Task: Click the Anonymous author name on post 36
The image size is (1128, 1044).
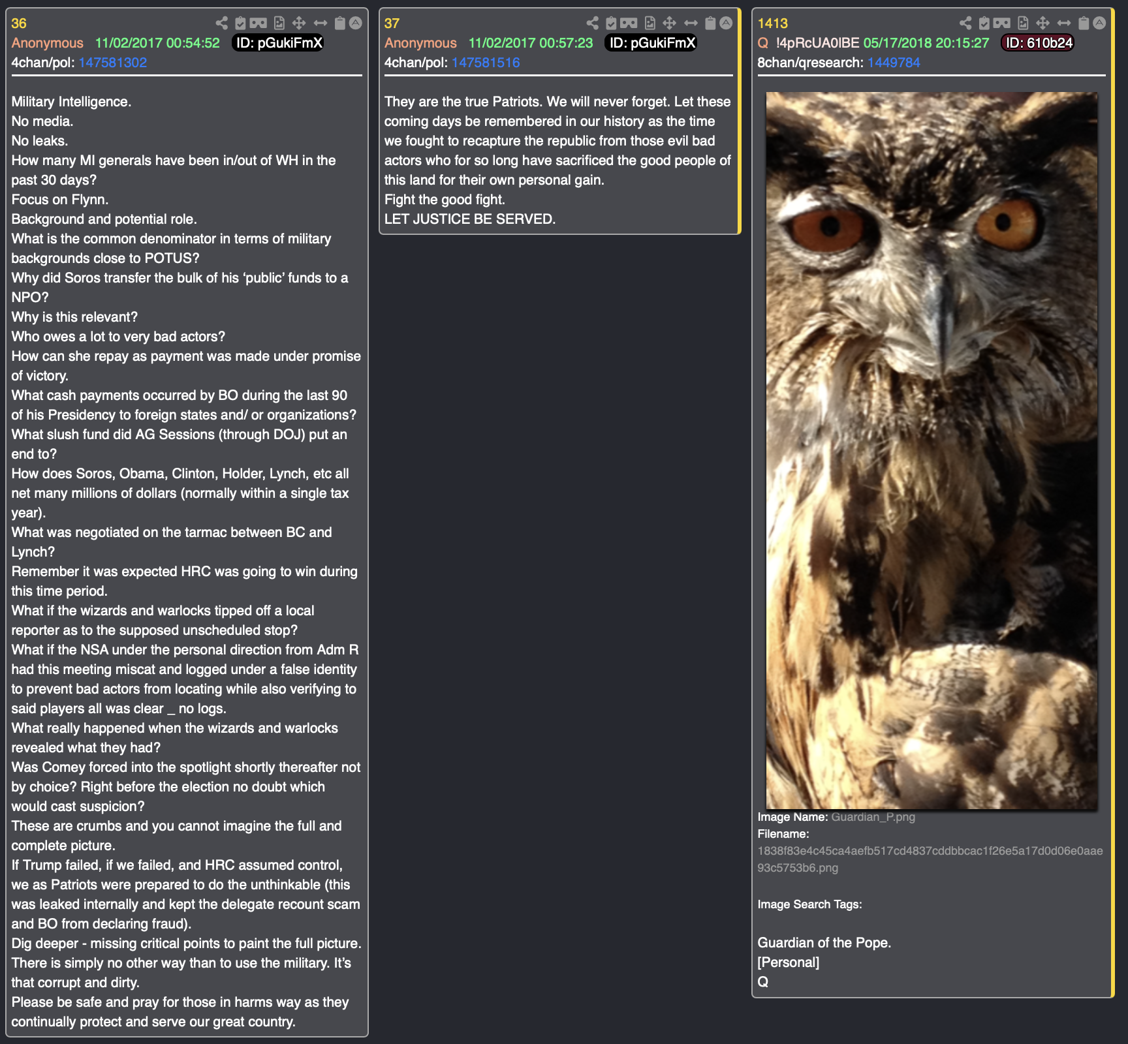Action: pyautogui.click(x=47, y=43)
